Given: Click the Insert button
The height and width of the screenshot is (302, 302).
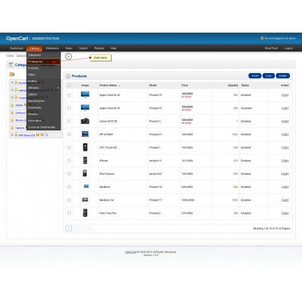Looking at the screenshot, I should (255, 75).
